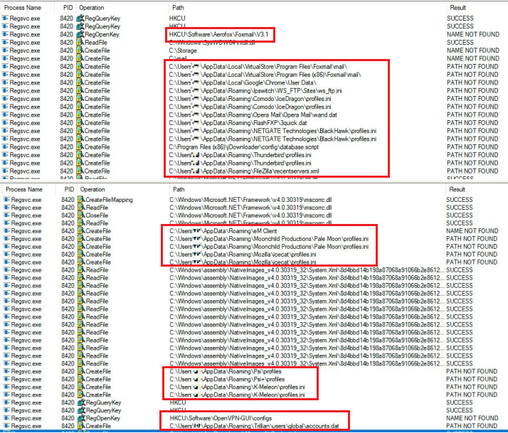
Task: Click the CreateFileMapping icon on the mscorrc.dll row
Action: (81, 200)
